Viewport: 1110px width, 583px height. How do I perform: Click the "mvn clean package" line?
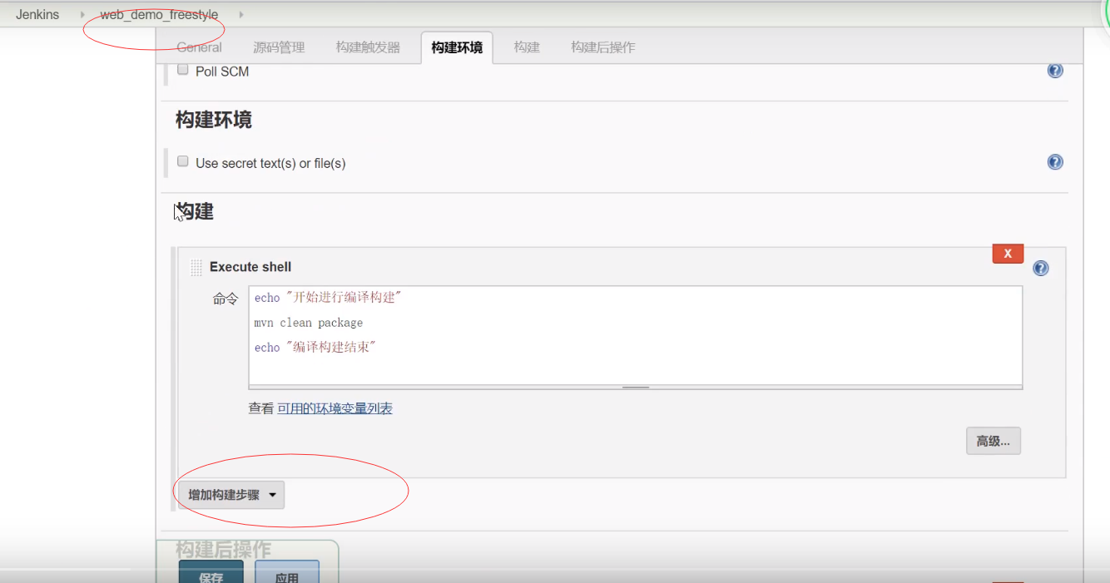tap(309, 323)
